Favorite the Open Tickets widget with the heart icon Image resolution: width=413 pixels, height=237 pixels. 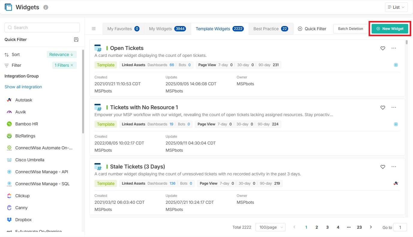pyautogui.click(x=383, y=48)
